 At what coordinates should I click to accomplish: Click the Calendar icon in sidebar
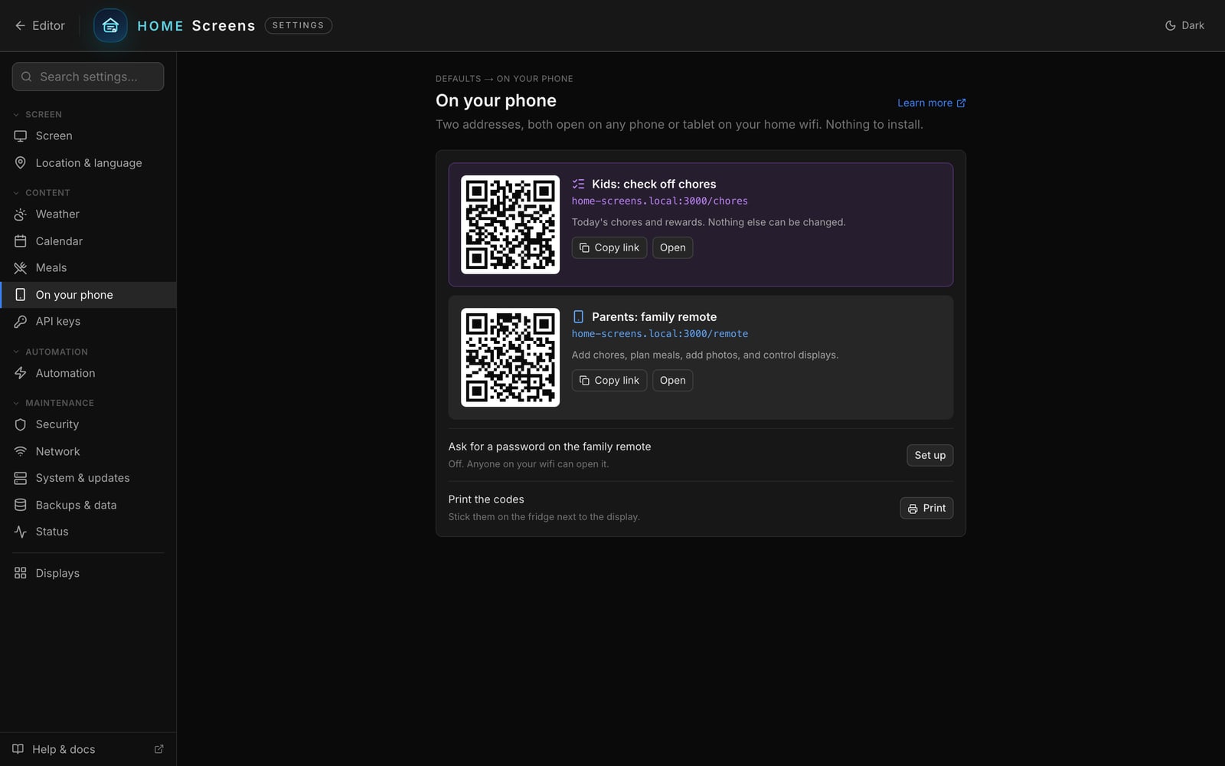[x=21, y=241]
